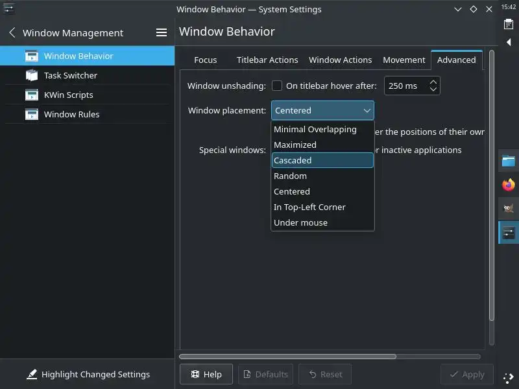
Task: Switch to the Titlebar Actions tab
Action: 267,60
